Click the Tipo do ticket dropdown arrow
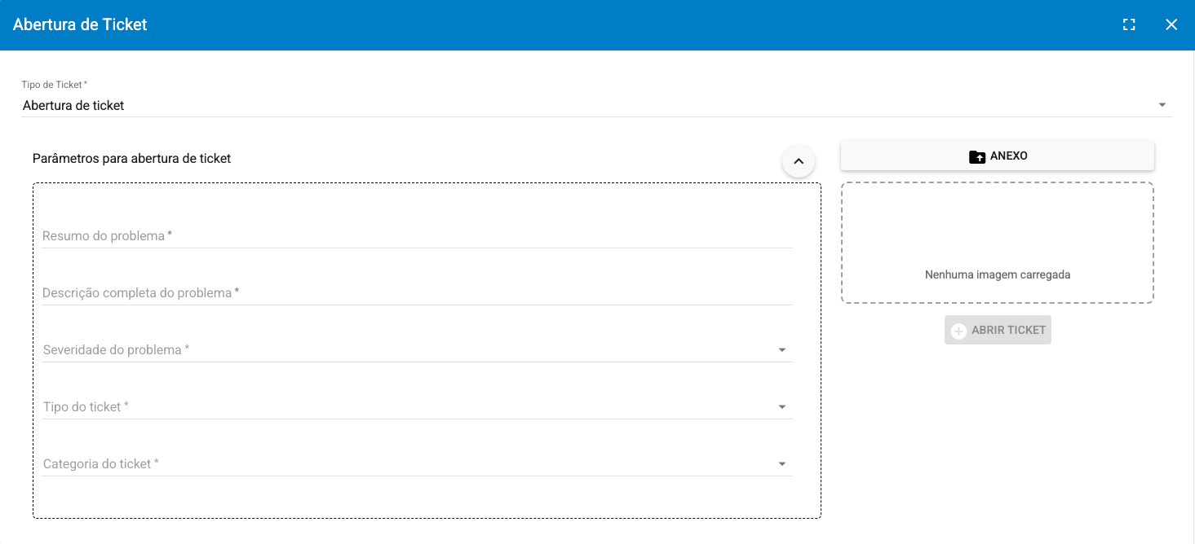The width and height of the screenshot is (1195, 544). pyautogui.click(x=782, y=407)
